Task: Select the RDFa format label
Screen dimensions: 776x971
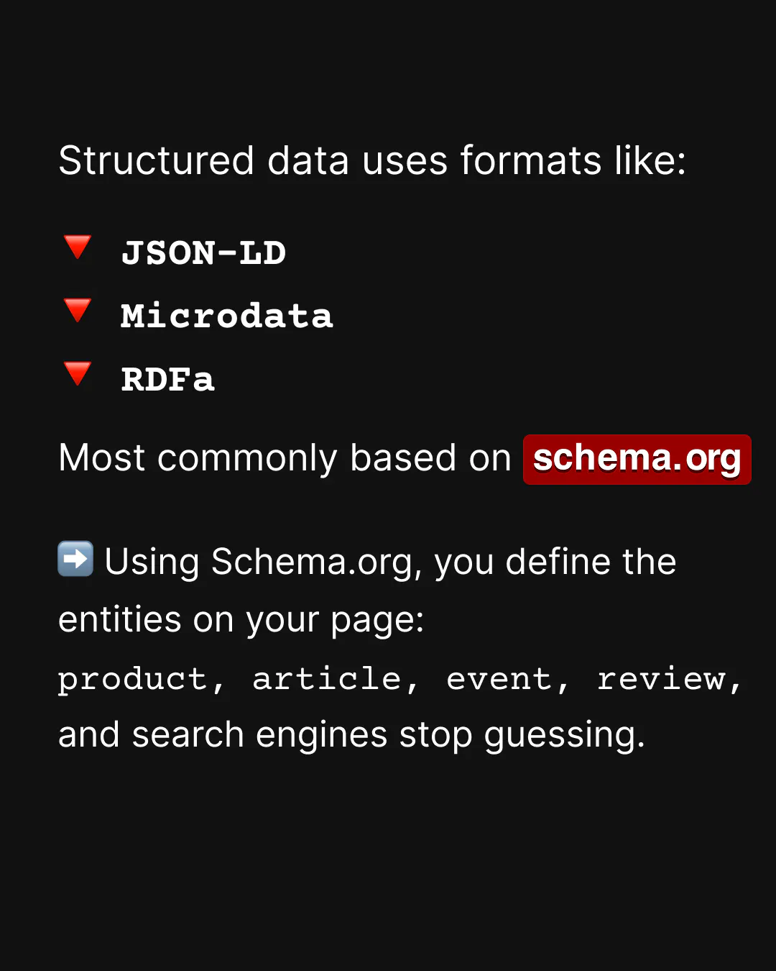Action: click(167, 380)
